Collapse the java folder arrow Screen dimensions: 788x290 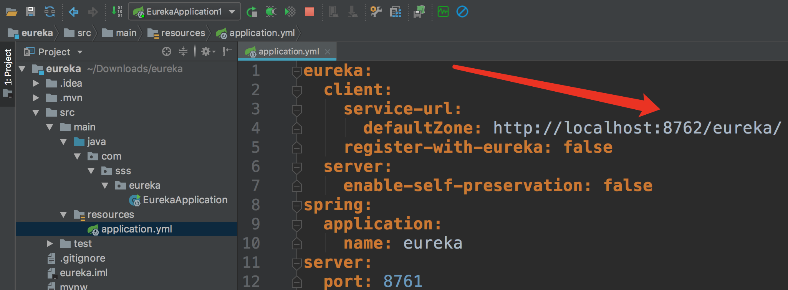point(64,142)
